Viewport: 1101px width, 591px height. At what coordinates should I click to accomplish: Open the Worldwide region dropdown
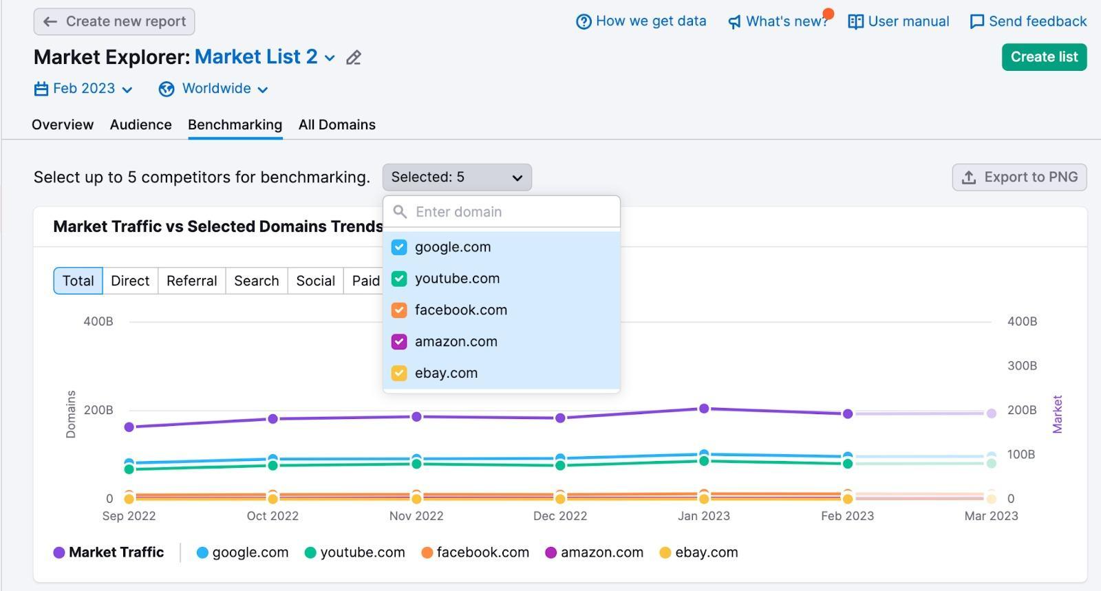(x=213, y=89)
